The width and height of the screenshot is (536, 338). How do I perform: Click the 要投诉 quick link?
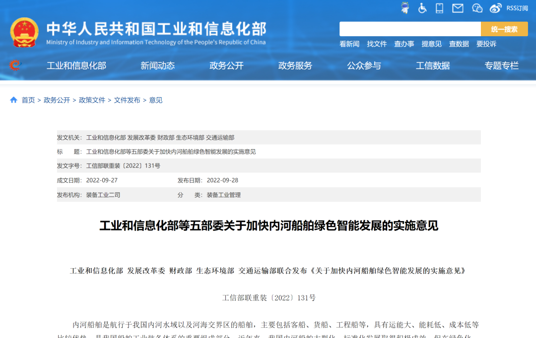pos(486,44)
